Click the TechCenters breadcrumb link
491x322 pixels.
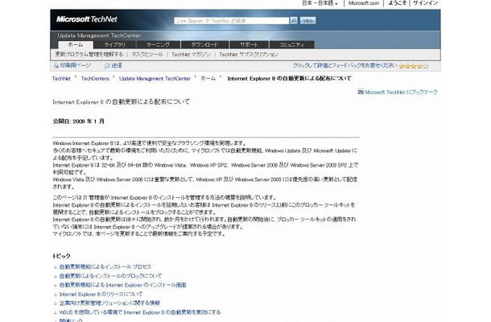click(x=95, y=79)
